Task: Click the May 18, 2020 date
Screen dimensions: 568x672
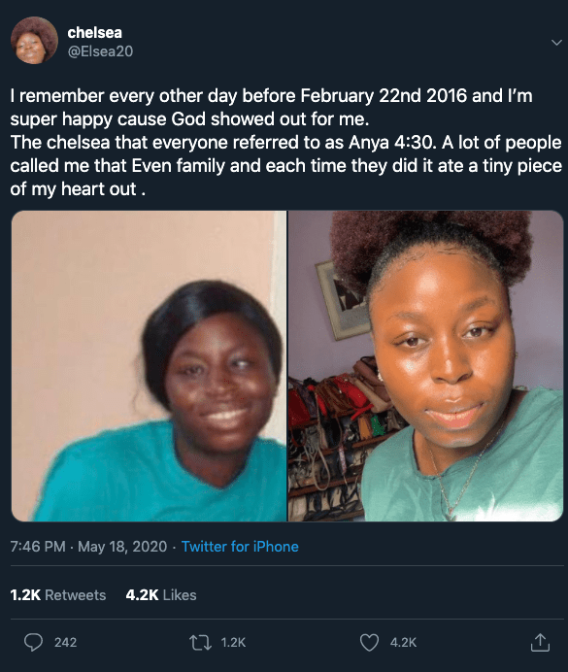Action: pyautogui.click(x=122, y=547)
